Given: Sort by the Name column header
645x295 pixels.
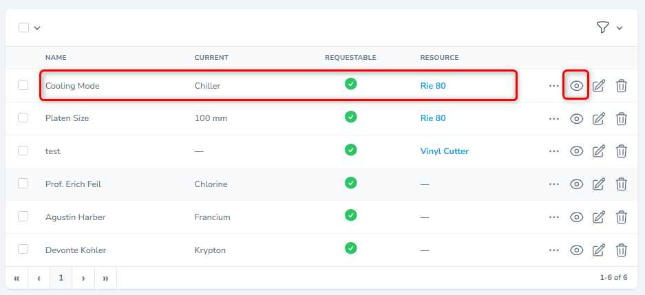Looking at the screenshot, I should (56, 57).
